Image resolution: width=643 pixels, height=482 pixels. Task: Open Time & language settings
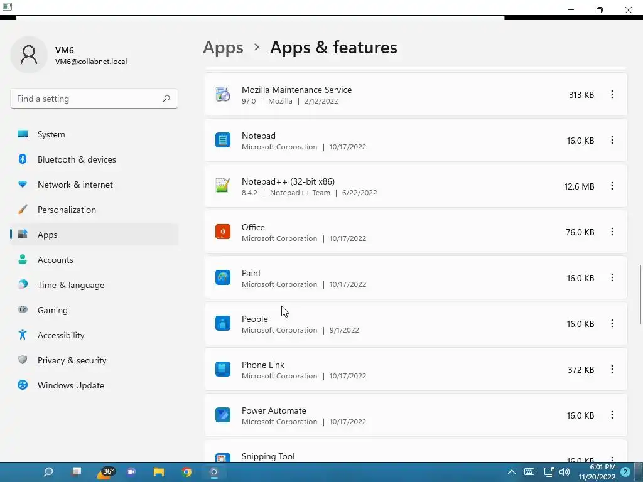click(x=94, y=285)
